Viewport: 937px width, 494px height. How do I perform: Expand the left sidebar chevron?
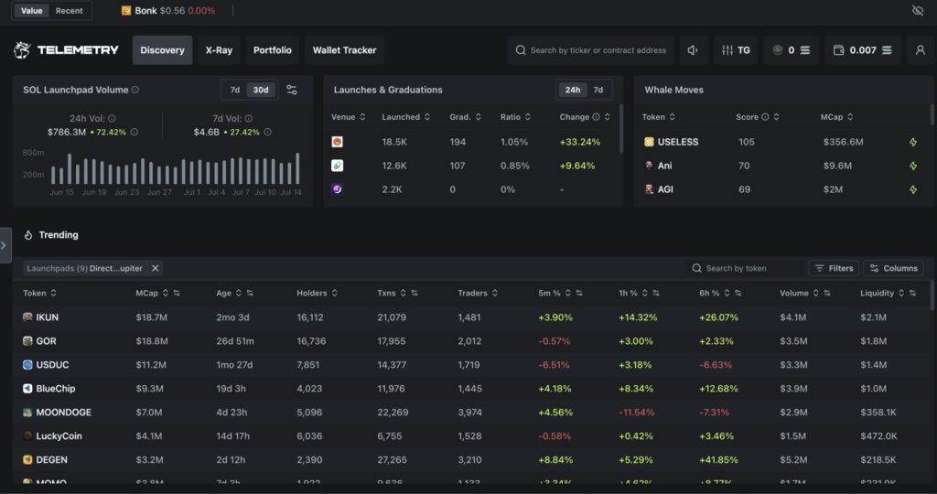[x=5, y=245]
